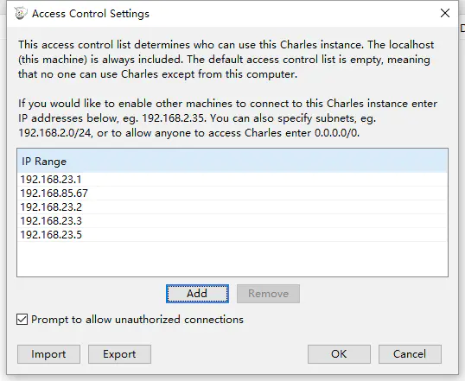Click the paragraph explaining the default access list
Viewport: 465px width, 381px height.
226,60
